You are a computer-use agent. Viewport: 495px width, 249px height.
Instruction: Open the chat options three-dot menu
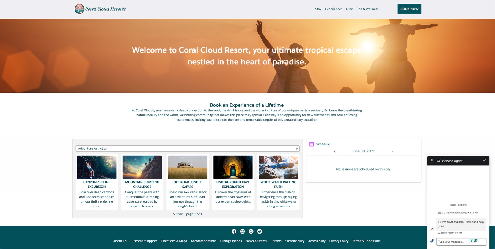coord(432,161)
